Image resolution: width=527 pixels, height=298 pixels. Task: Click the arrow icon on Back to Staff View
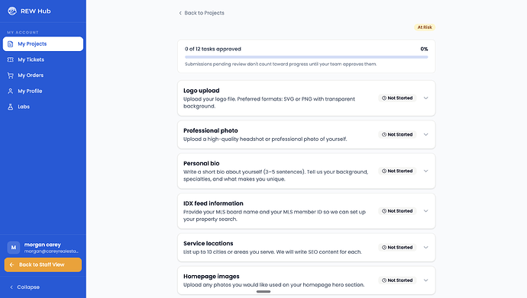[x=11, y=264]
